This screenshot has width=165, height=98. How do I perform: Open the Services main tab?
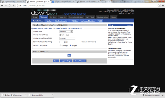(x=53, y=17)
